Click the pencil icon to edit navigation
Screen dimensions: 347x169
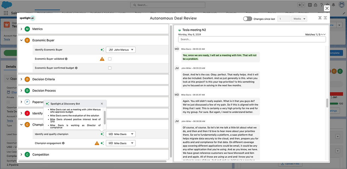click(x=344, y=13)
